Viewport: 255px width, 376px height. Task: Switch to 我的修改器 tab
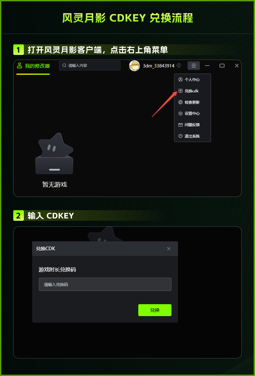33,66
